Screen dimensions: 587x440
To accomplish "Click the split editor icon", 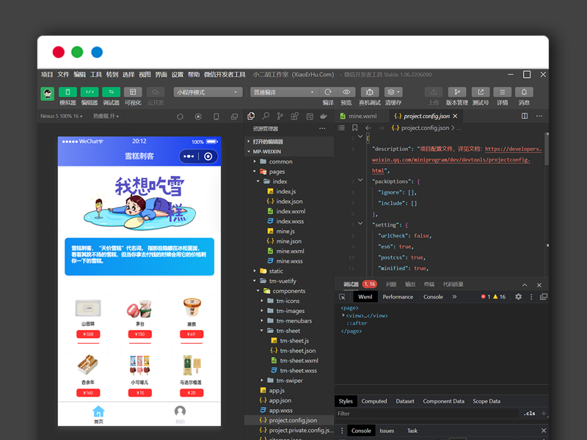I will click(525, 116).
